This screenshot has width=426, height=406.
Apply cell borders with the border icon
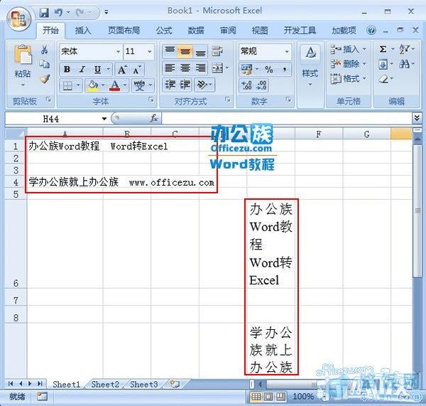pos(67,86)
